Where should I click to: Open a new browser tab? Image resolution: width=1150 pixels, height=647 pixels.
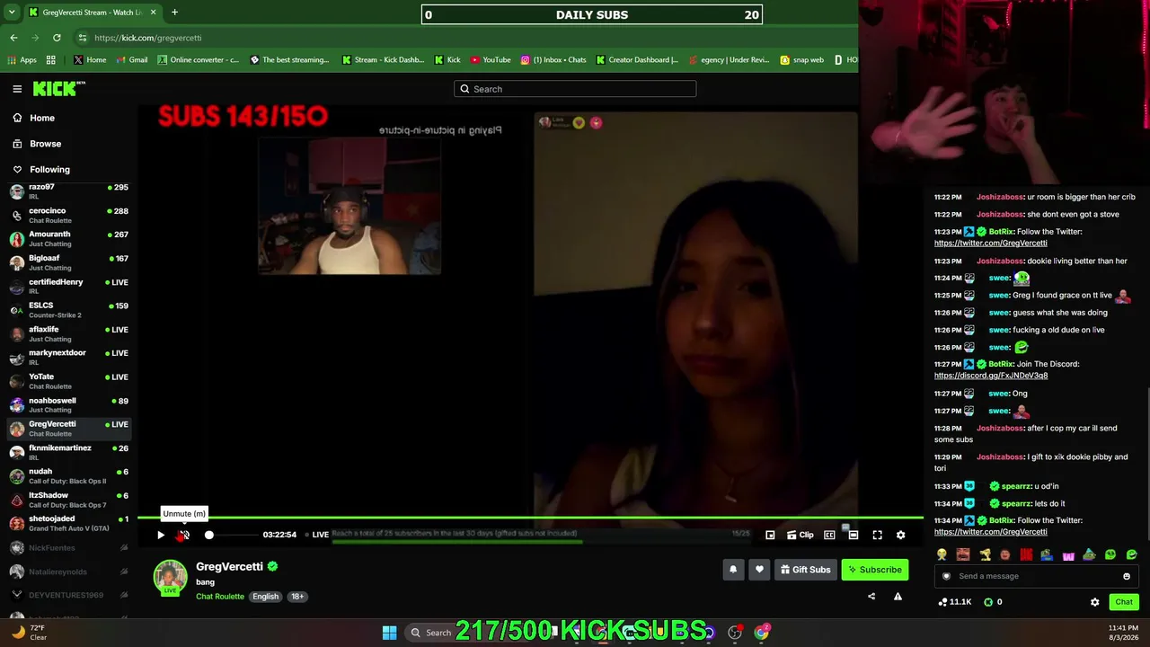point(174,13)
